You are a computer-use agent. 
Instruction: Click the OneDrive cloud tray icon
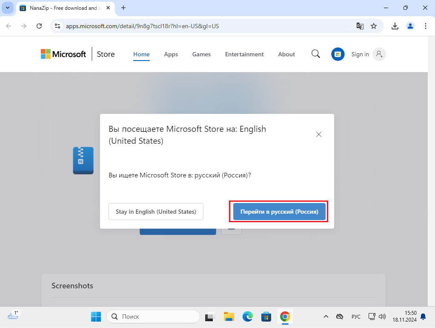(x=340, y=316)
